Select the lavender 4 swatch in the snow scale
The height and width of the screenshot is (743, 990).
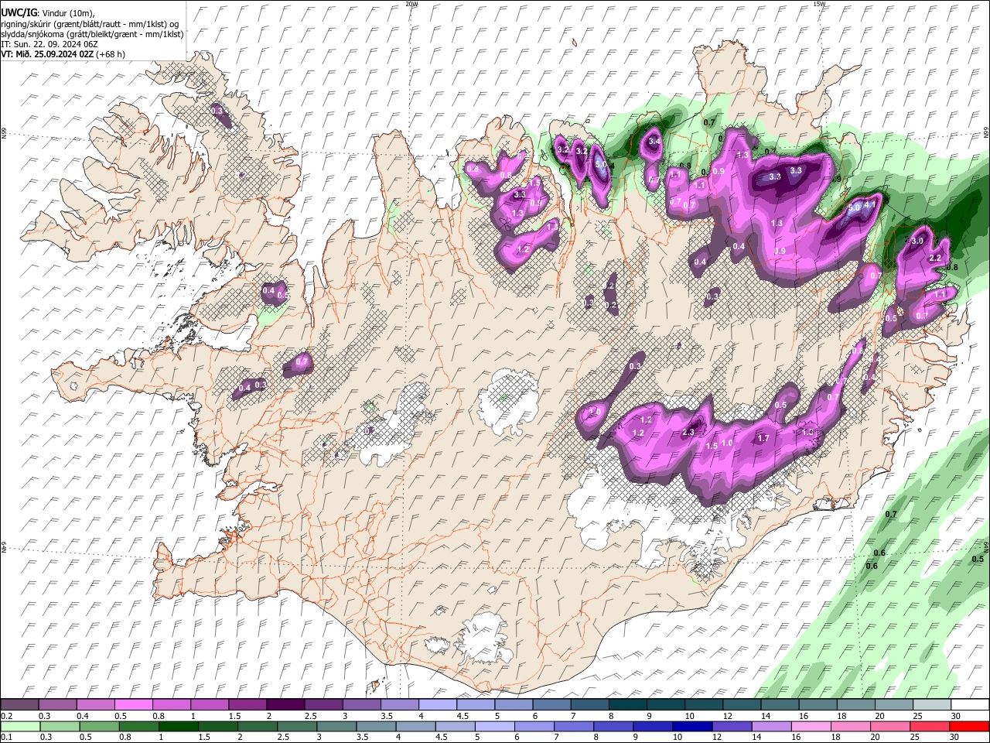[x=436, y=705]
